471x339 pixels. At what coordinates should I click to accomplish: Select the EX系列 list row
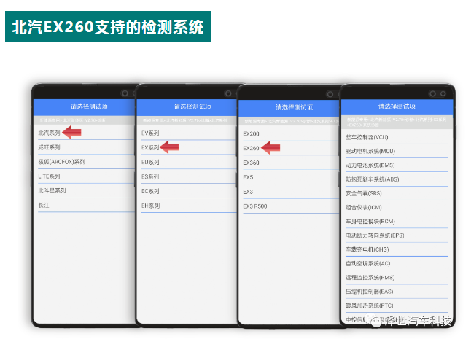[187, 147]
